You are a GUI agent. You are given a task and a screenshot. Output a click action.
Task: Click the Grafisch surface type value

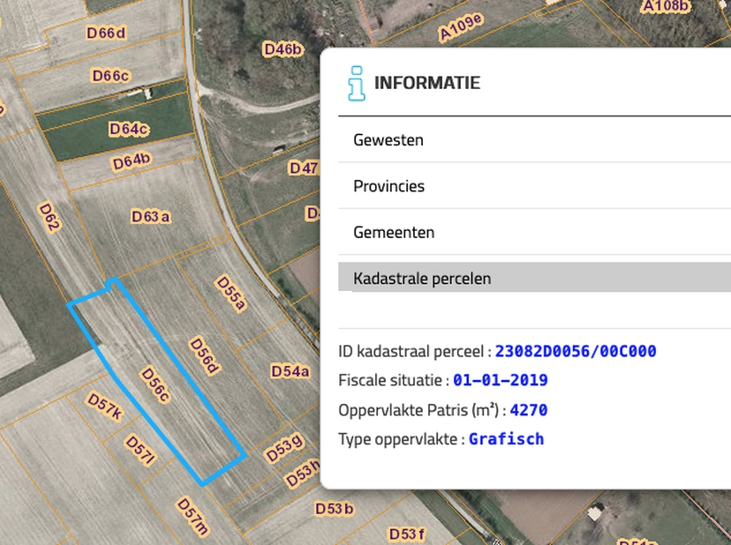[x=506, y=439]
